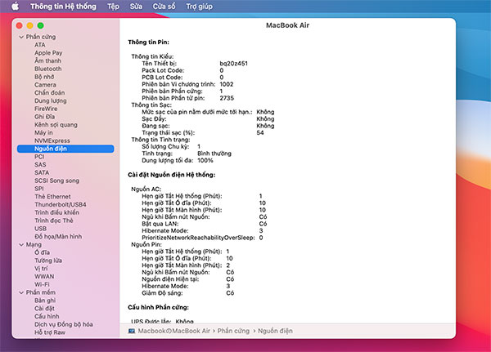The width and height of the screenshot is (491, 352).
Task: Select Thẻ Ethernet in sidebar
Action: (x=52, y=197)
